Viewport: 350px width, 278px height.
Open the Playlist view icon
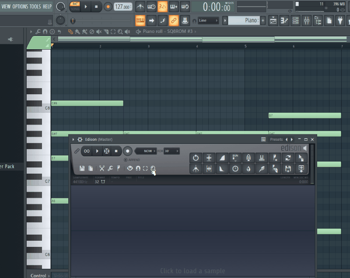(x=273, y=21)
